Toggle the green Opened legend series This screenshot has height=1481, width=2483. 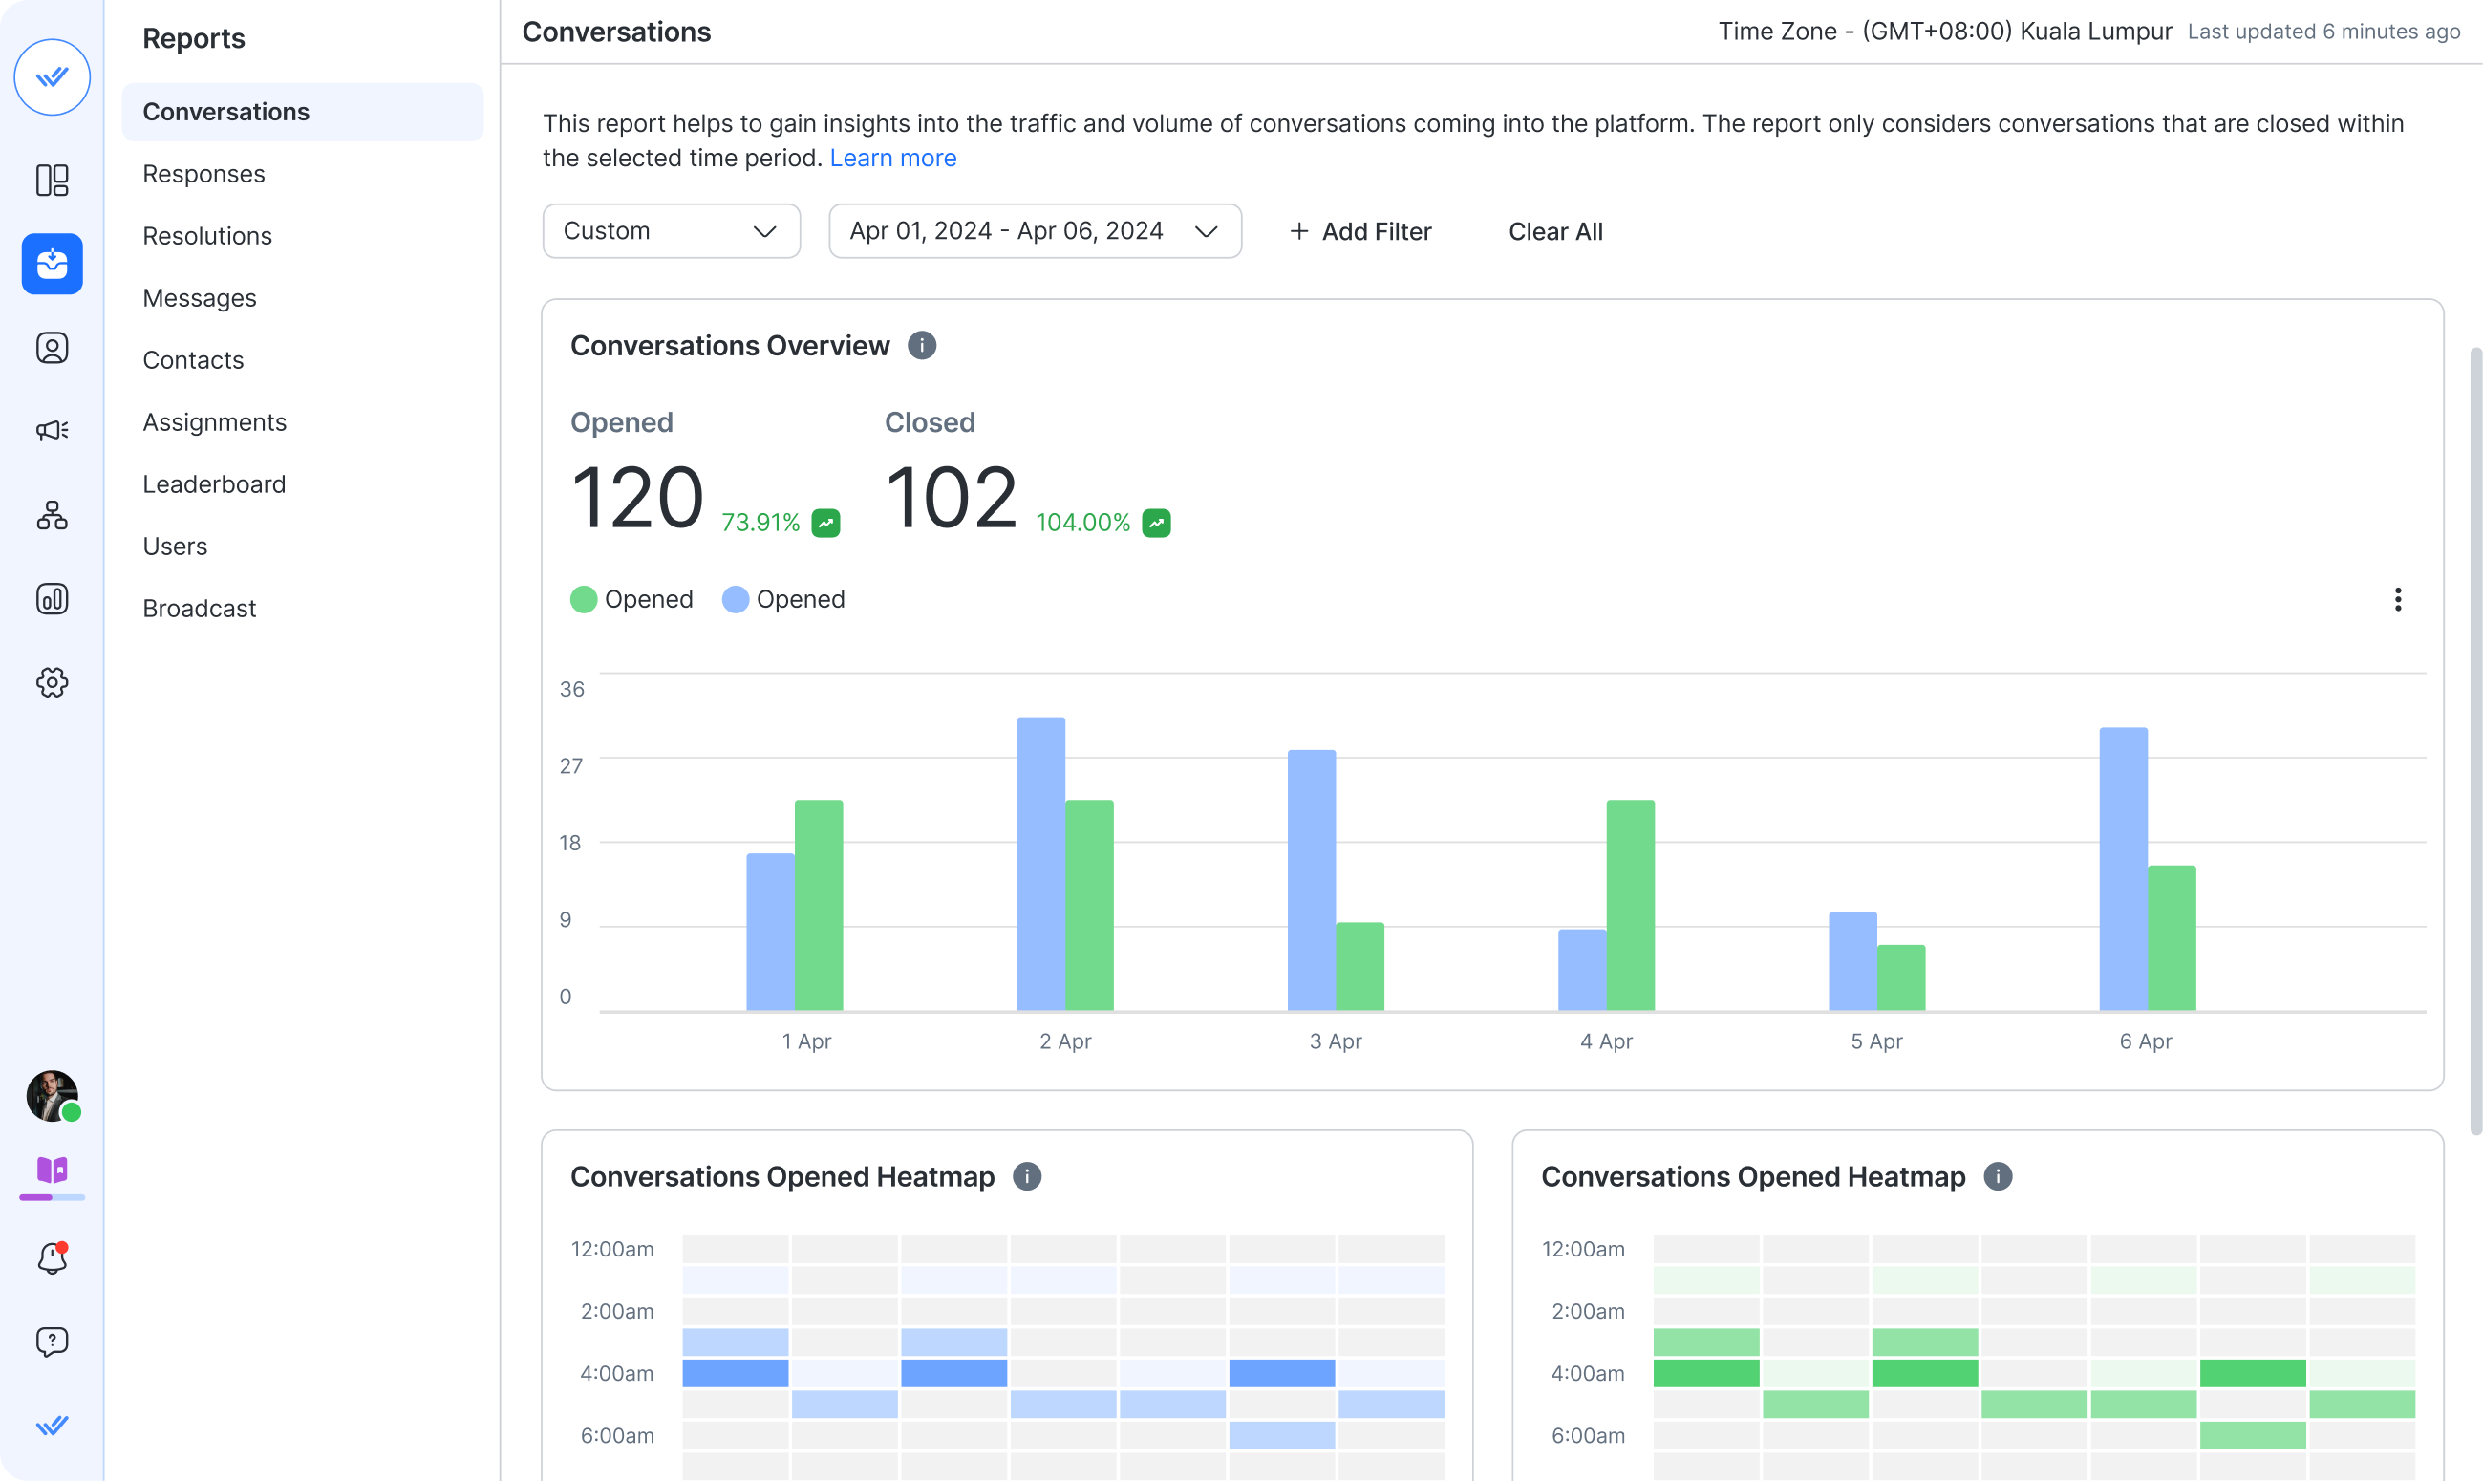631,600
